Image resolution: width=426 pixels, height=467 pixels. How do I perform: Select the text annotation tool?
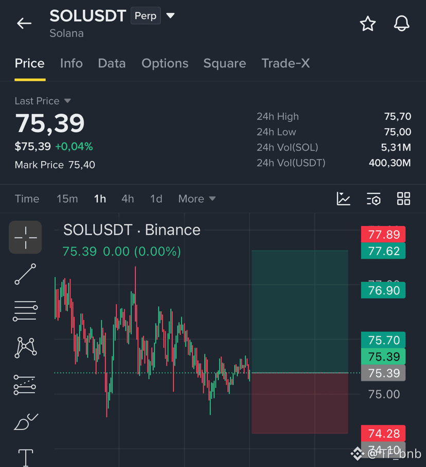click(26, 458)
